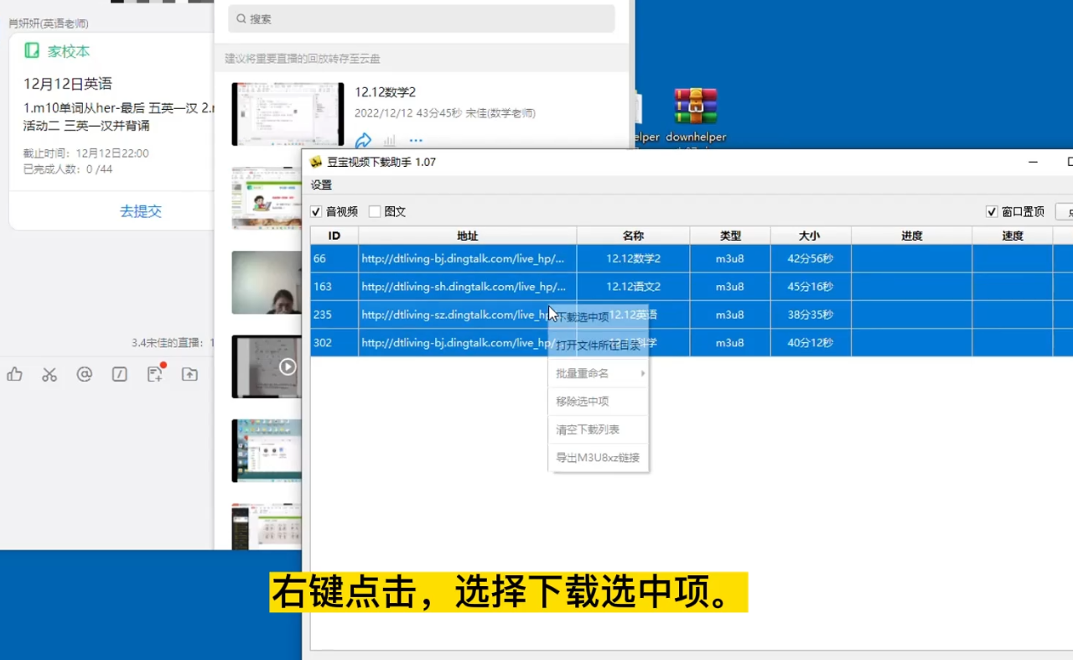Image resolution: width=1073 pixels, height=660 pixels.
Task: Uncheck the 音视频 checkbox
Action: tap(316, 212)
